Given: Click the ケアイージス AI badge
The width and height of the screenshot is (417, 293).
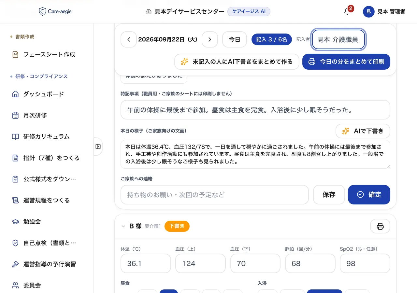Looking at the screenshot, I should [x=249, y=11].
